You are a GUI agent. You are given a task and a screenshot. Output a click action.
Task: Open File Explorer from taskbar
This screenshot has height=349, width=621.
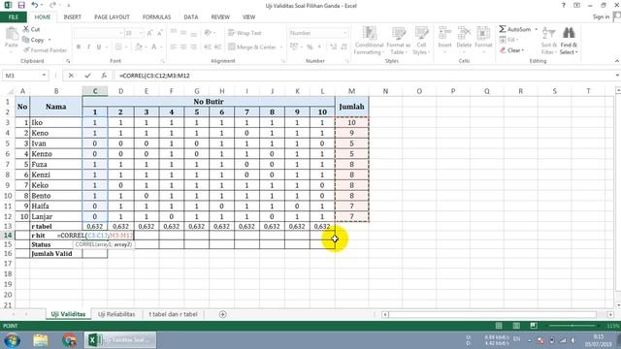click(41, 340)
